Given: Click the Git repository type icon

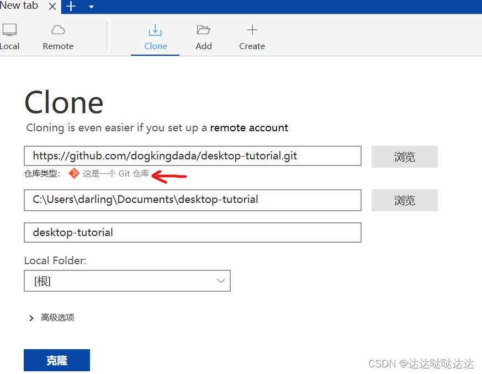Looking at the screenshot, I should [x=74, y=174].
